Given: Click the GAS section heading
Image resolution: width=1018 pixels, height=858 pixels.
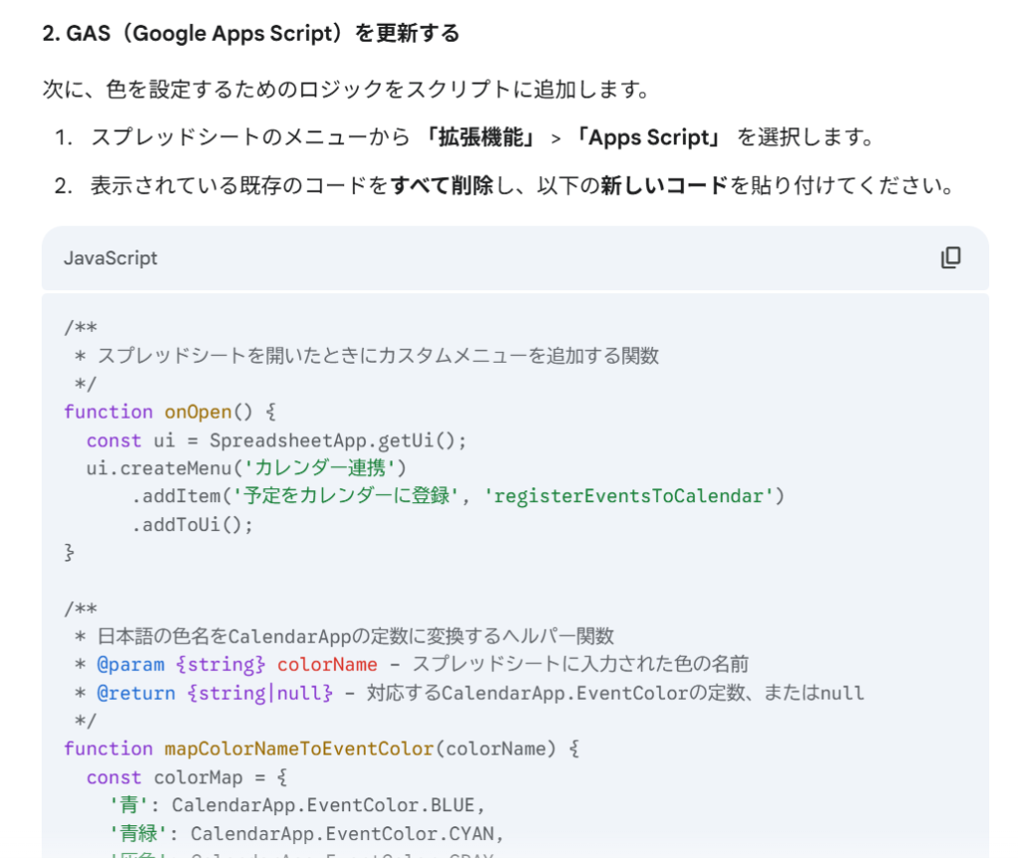Looking at the screenshot, I should pos(251,33).
